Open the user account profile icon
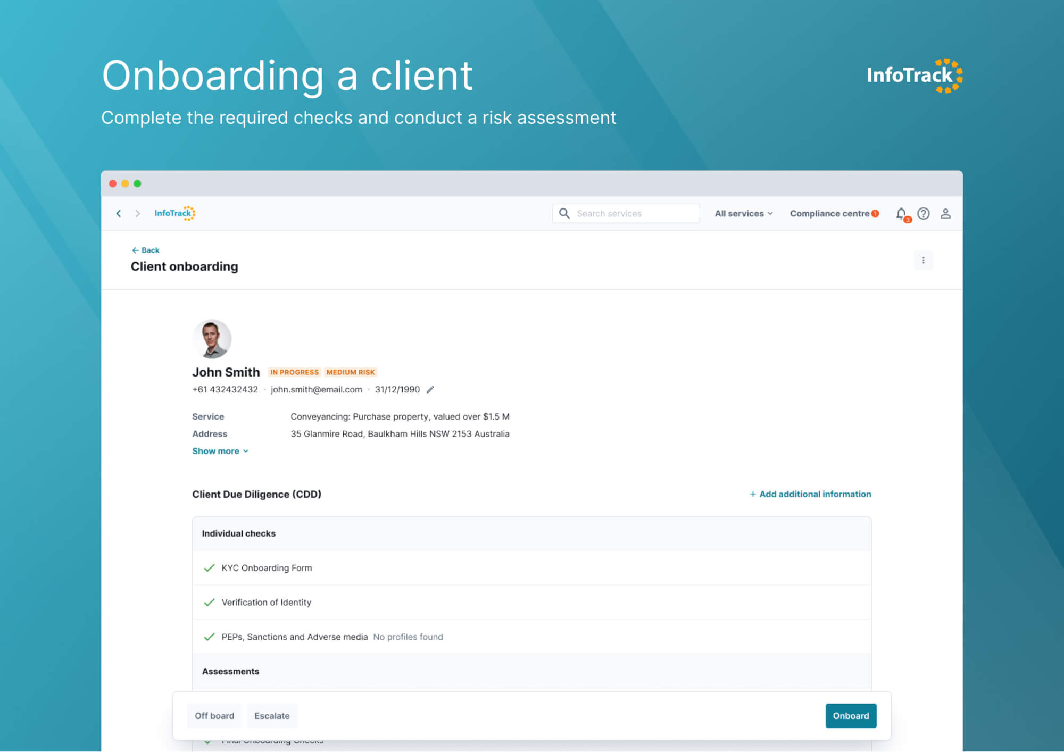 tap(945, 213)
